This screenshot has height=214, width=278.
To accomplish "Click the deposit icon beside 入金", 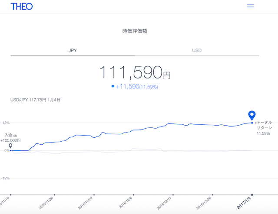I will pyautogui.click(x=15, y=135).
